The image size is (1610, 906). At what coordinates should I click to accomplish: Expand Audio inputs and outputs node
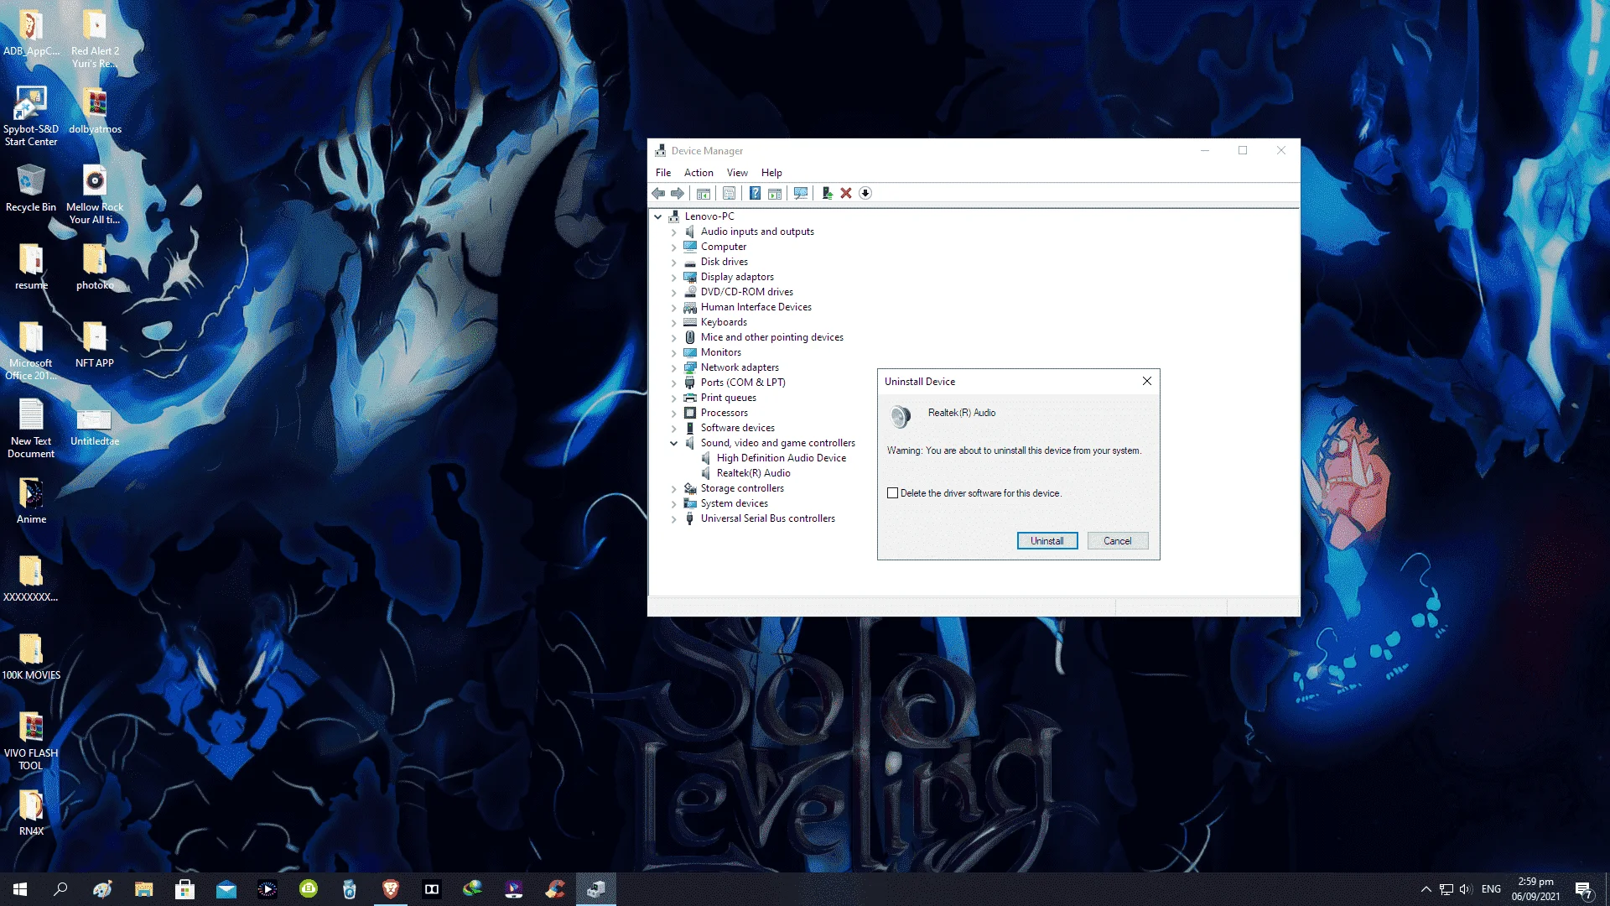tap(673, 232)
